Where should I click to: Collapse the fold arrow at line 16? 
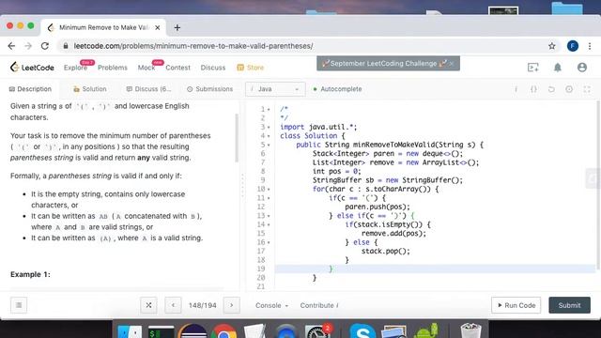[x=269, y=242]
